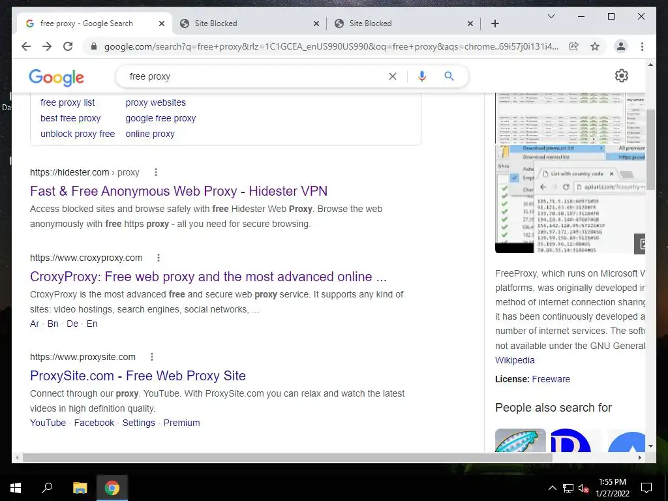Screen dimensions: 668x501
Task: Go to the Google logo homepage
Action: click(x=56, y=77)
